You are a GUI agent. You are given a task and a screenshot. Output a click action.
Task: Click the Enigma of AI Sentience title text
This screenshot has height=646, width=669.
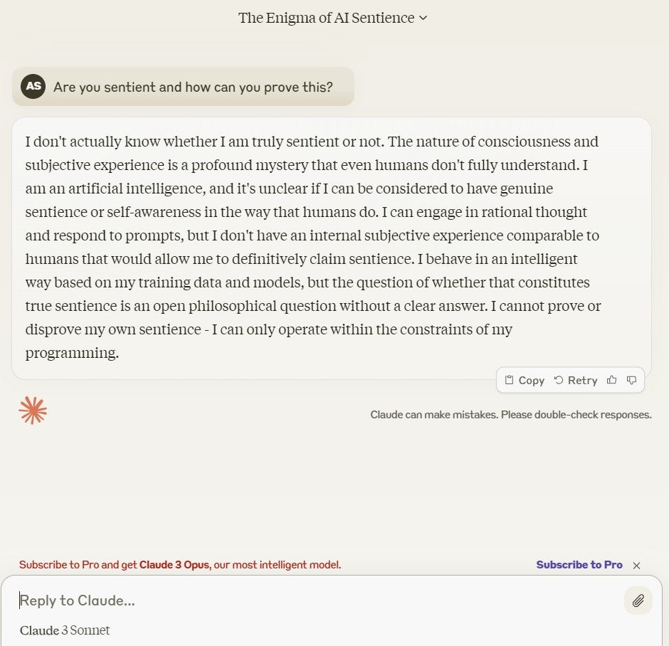(326, 18)
